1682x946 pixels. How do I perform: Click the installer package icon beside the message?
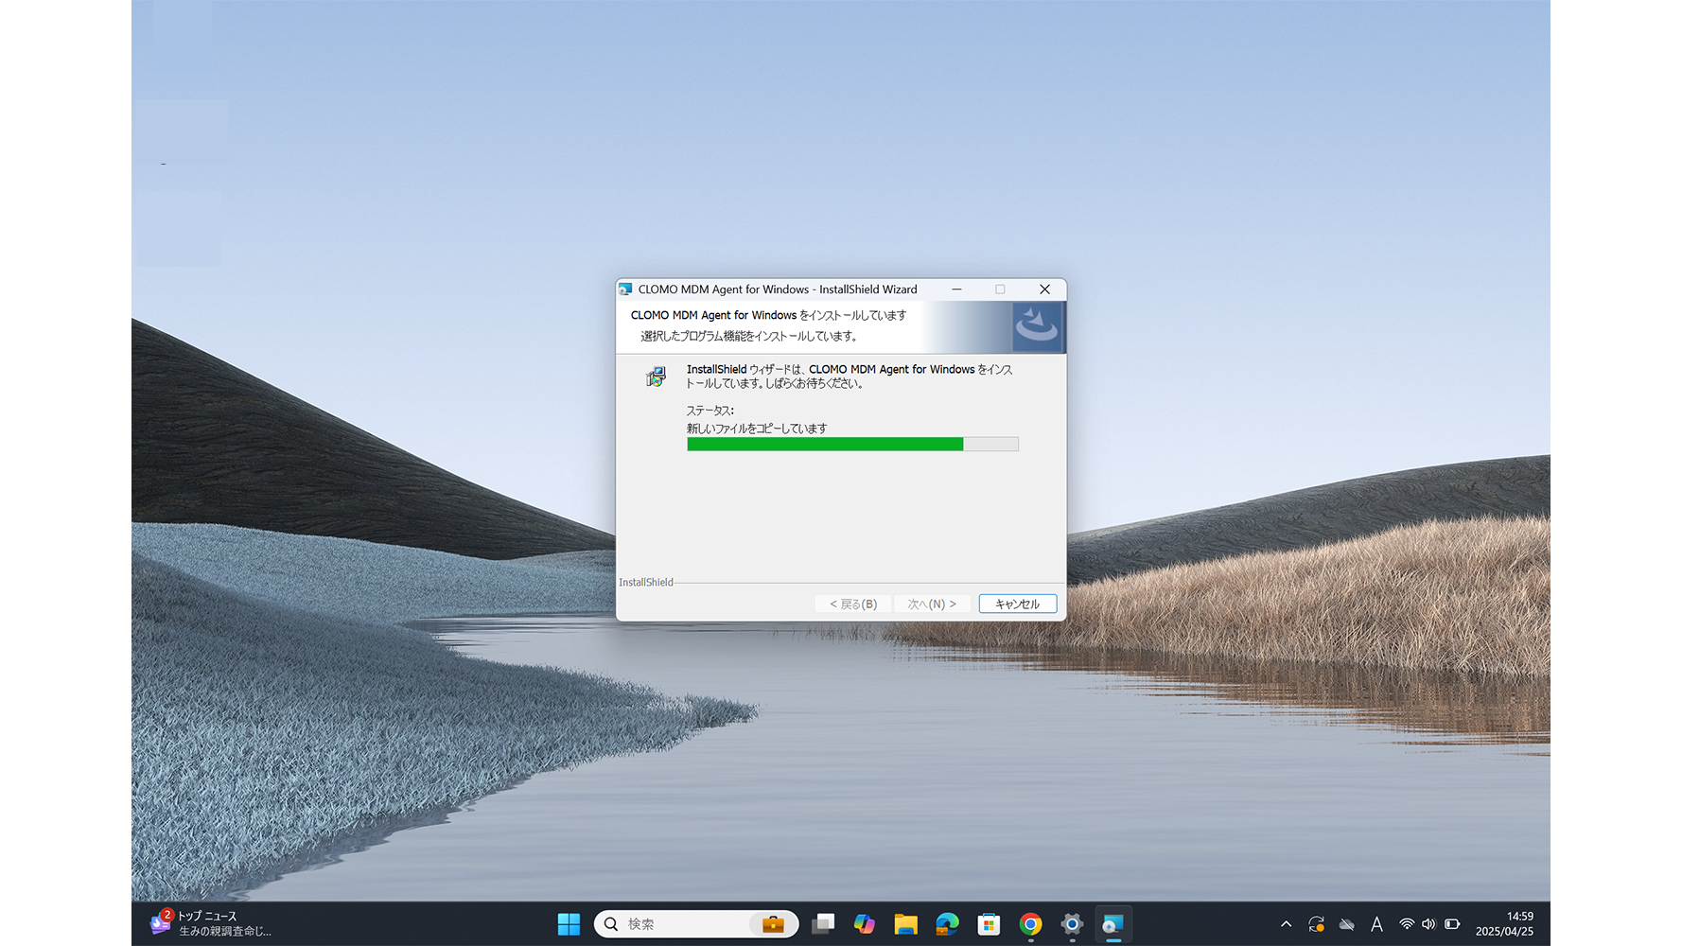coord(656,377)
